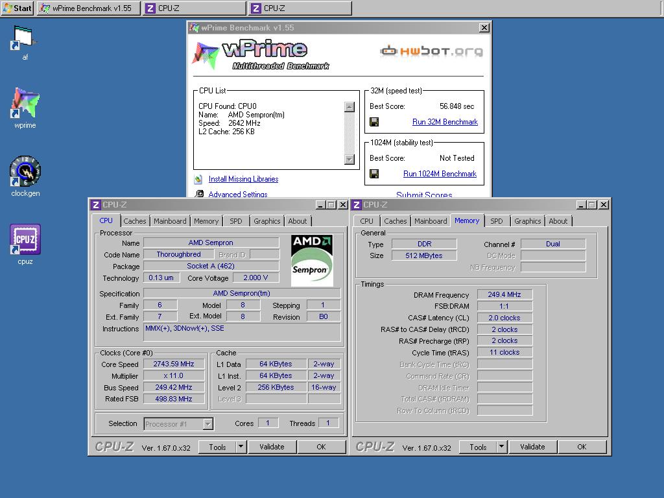Open SPD tab in left CPU-Z window
This screenshot has width=664, height=498.
coord(236,221)
